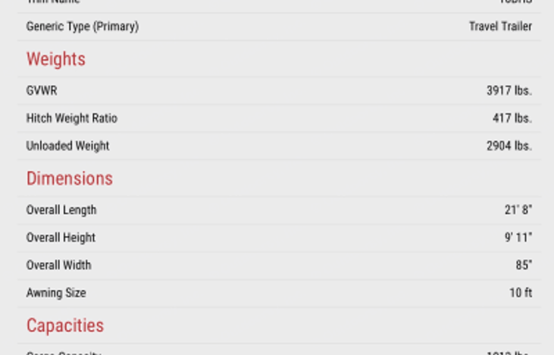
Task: Select the Hitch Weight Ratio label
Action: tap(71, 118)
